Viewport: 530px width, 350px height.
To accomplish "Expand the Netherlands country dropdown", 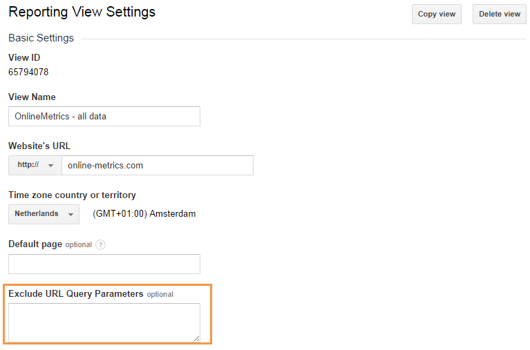I will click(x=44, y=214).
